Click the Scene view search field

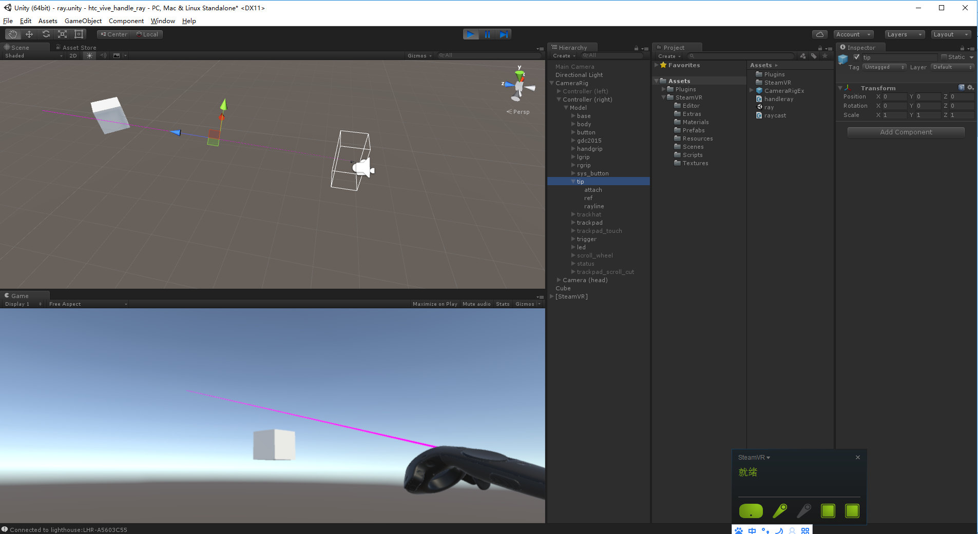pyautogui.click(x=490, y=55)
